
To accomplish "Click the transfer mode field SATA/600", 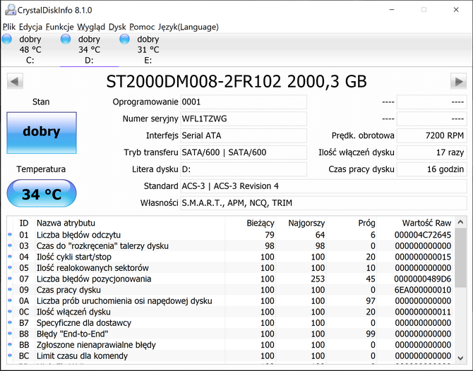I will [244, 152].
